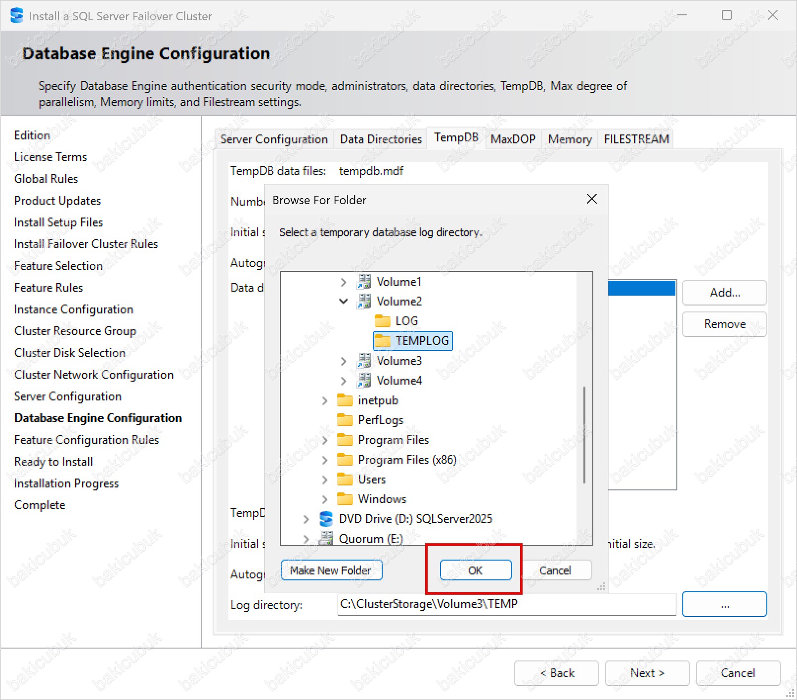Close the Browse For Folder dialog
The image size is (797, 700).
[591, 199]
